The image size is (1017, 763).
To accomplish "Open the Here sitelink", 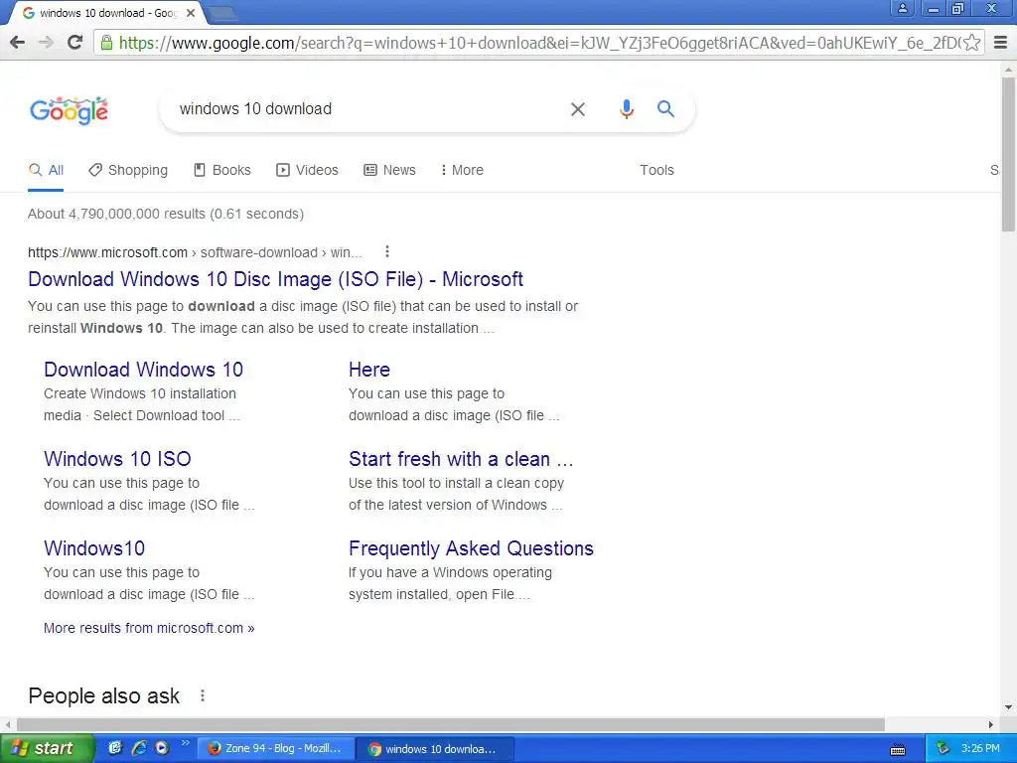I will tap(369, 370).
